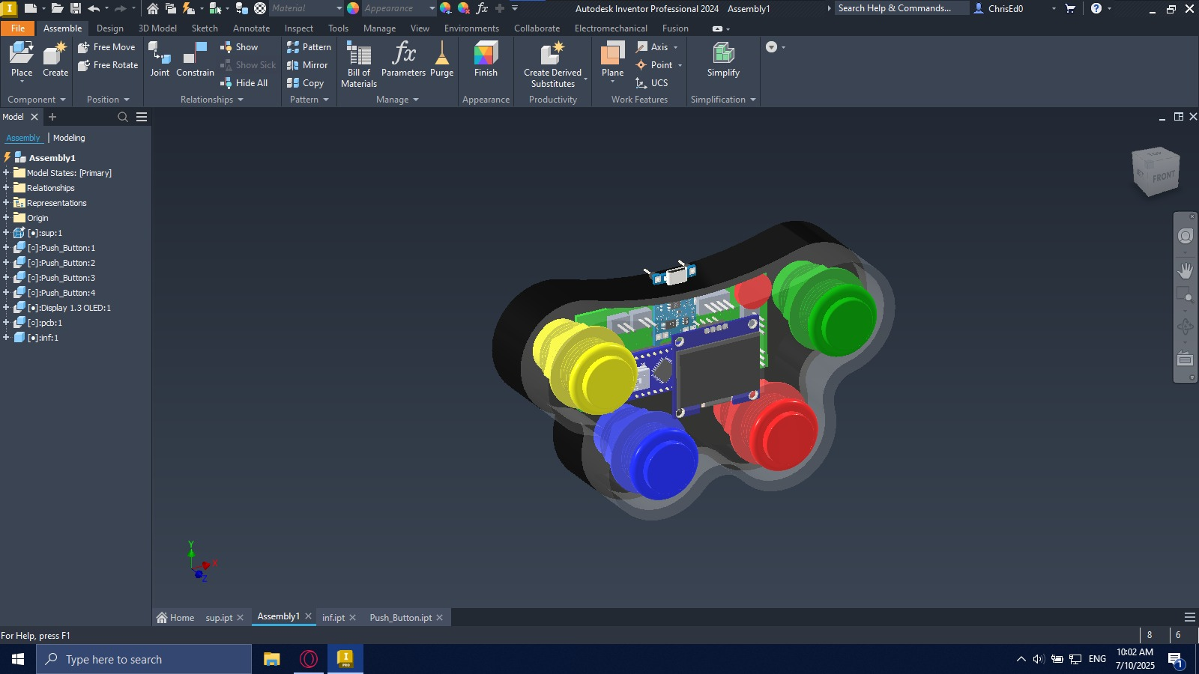Screen dimensions: 1199x674
Task: Click the ViewCube FRONT face
Action: click(1163, 177)
